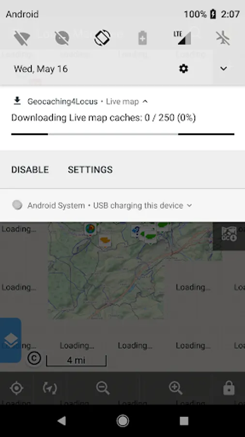Screen dimensions: 245x437
Task: Collapse the Geocaching4Locus Live map notification
Action: tap(145, 101)
